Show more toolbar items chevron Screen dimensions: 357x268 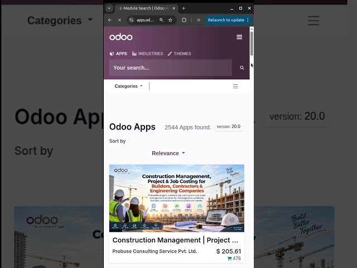tap(199, 20)
